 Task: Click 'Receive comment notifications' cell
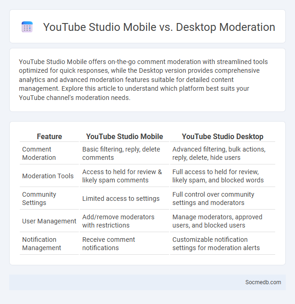click(x=124, y=244)
